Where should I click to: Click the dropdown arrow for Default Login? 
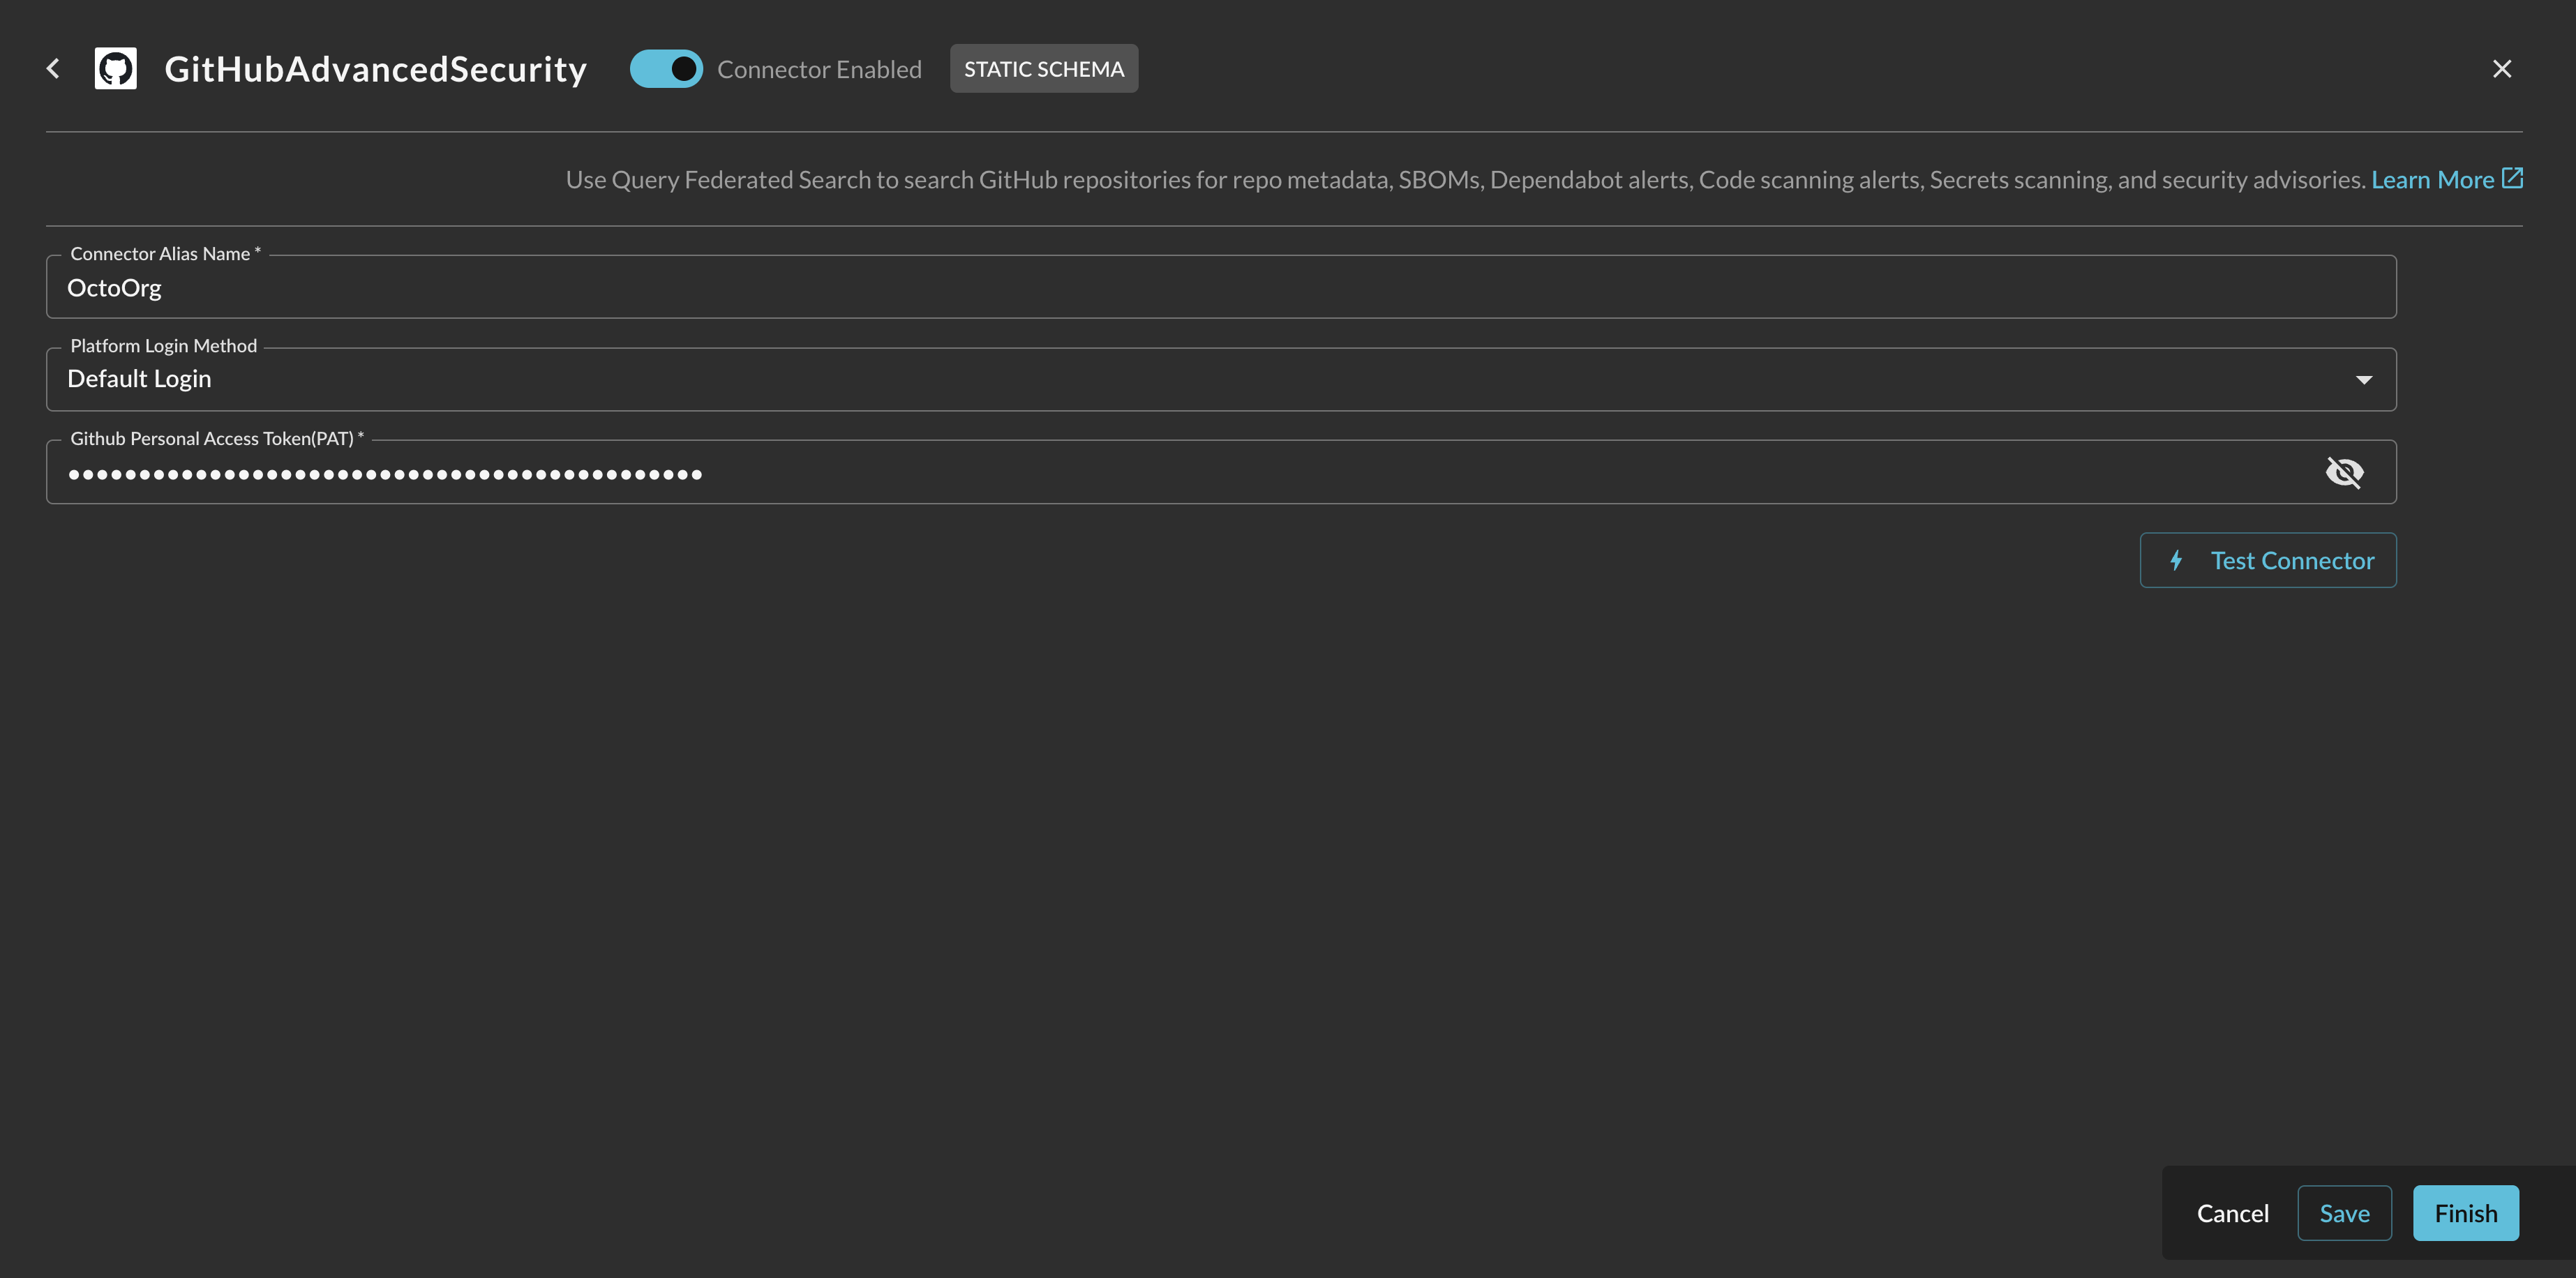tap(2363, 380)
